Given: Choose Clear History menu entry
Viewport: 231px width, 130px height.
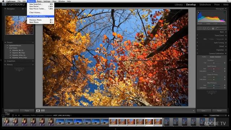Looking at the screenshot, I should pyautogui.click(x=40, y=13).
